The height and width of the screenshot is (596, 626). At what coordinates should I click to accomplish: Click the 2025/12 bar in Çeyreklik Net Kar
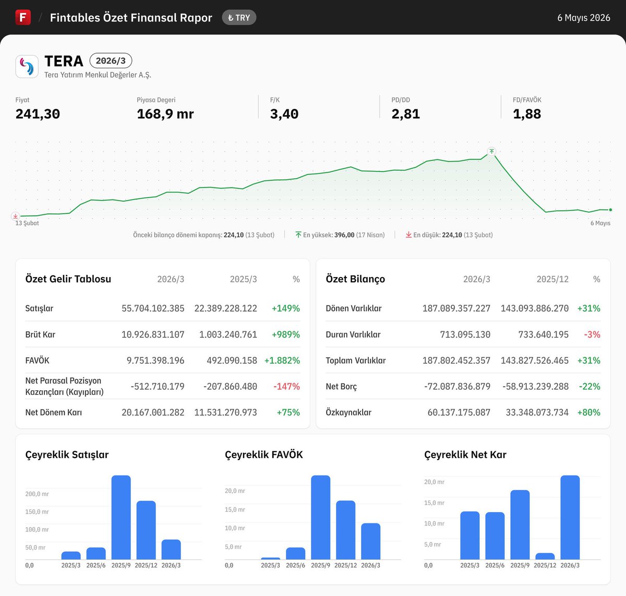(x=545, y=556)
